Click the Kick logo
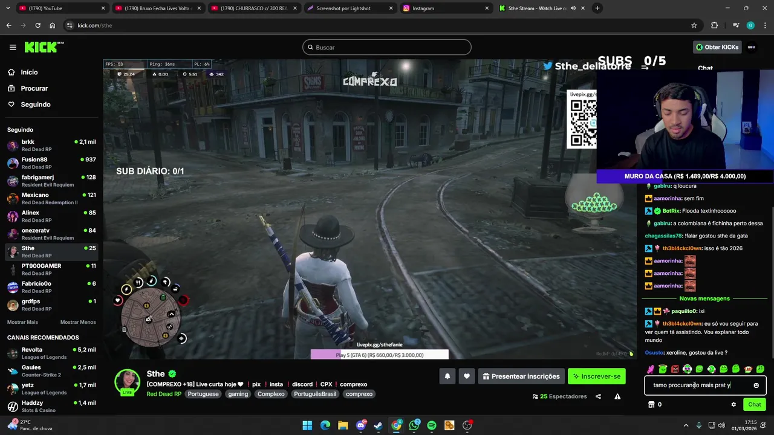This screenshot has height=435, width=774. (44, 47)
